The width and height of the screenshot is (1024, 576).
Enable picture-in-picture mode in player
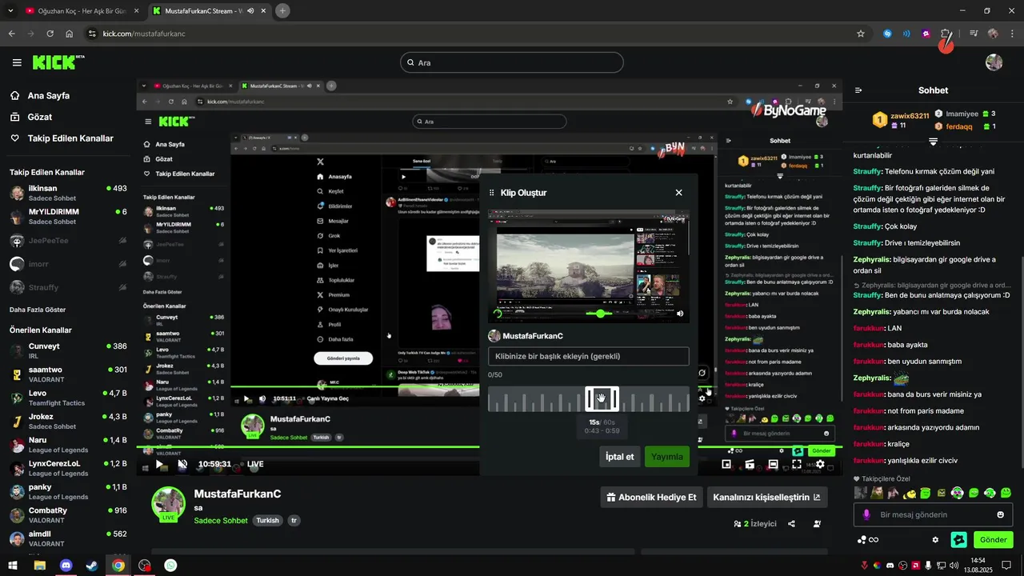pos(726,464)
